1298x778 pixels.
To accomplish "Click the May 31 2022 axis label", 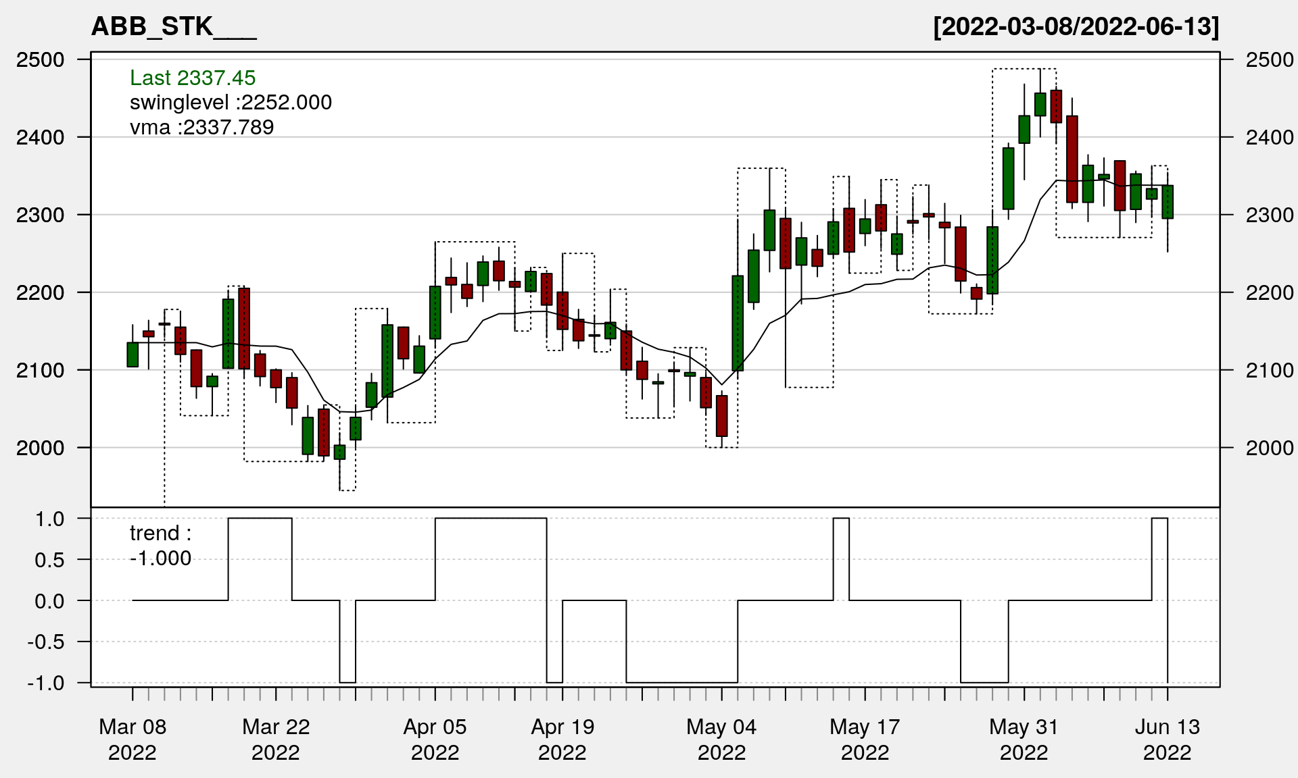I will coord(1024,739).
